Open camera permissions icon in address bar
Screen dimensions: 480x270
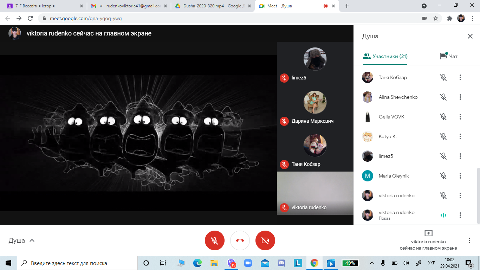pos(424,18)
